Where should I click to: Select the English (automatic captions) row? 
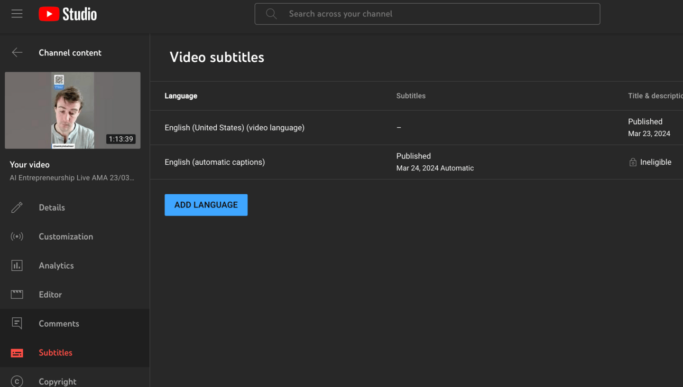215,162
